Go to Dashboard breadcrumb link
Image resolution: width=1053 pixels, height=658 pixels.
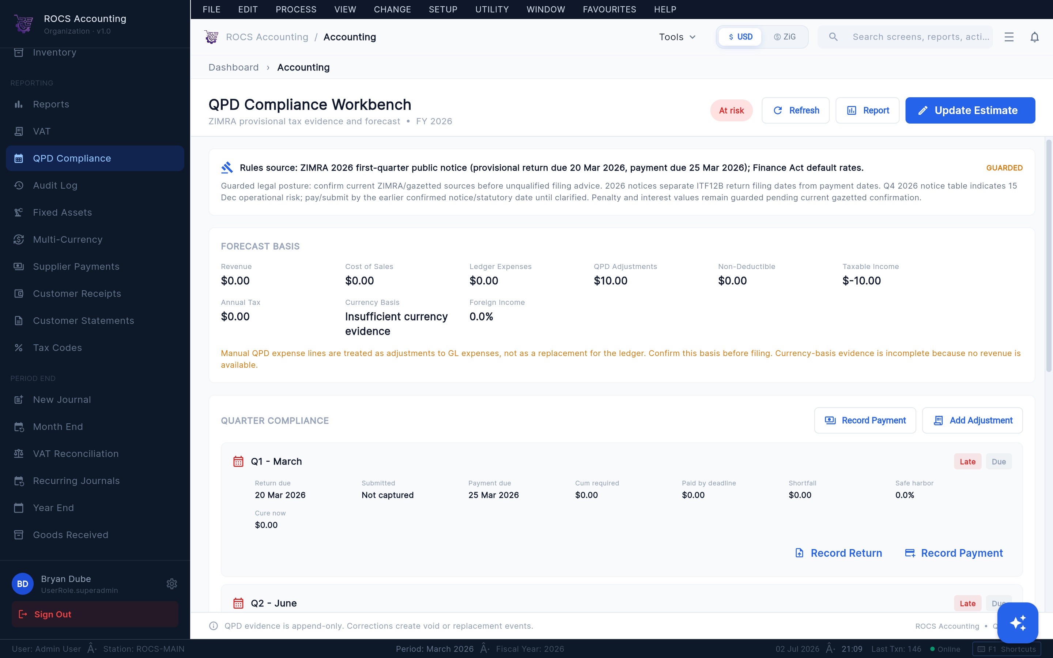tap(234, 68)
